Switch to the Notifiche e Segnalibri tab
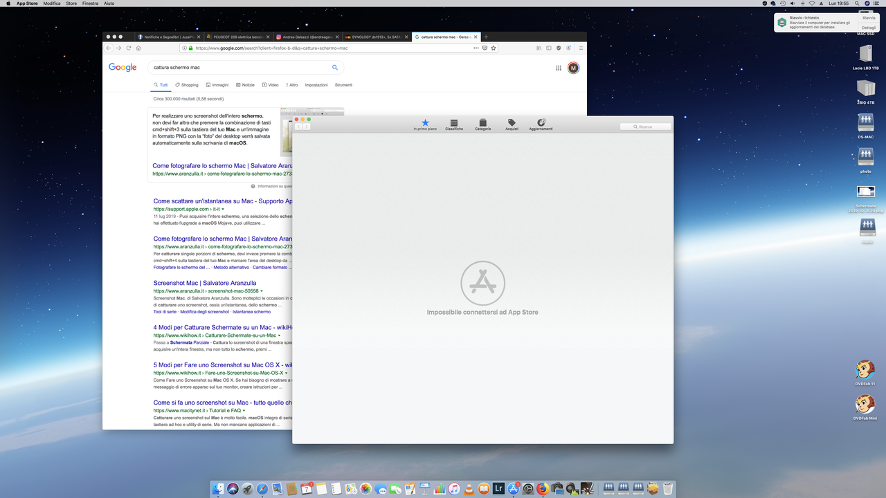 tap(170, 37)
